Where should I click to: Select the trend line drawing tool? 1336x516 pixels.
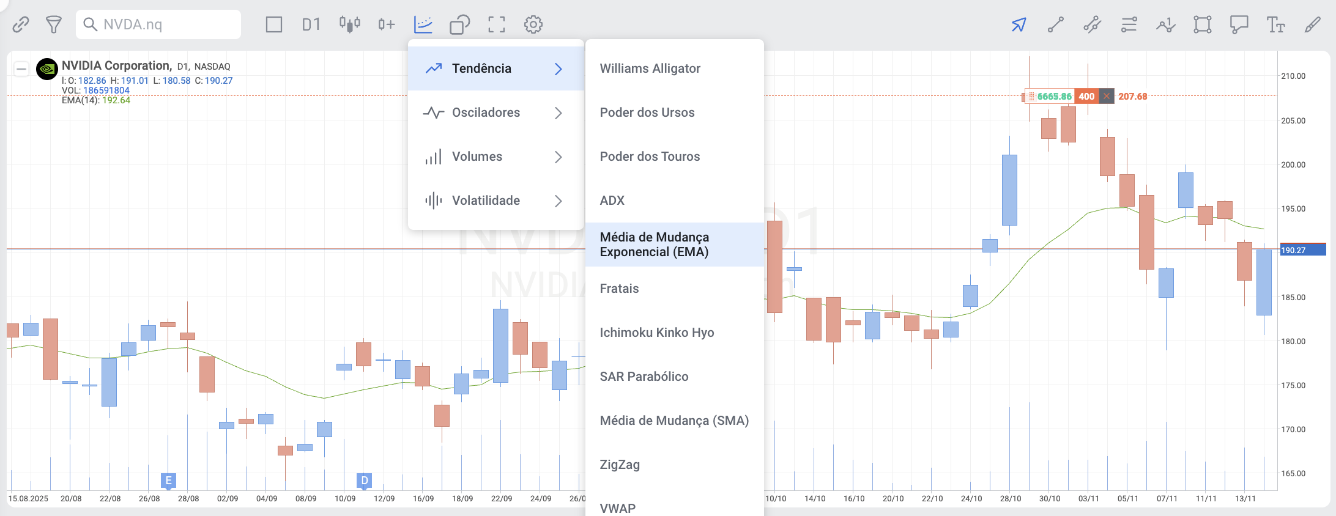[x=1056, y=24]
